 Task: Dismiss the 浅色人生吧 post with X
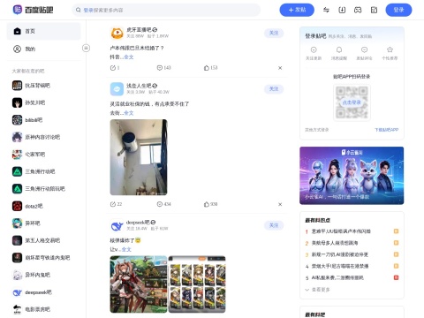pos(280,204)
